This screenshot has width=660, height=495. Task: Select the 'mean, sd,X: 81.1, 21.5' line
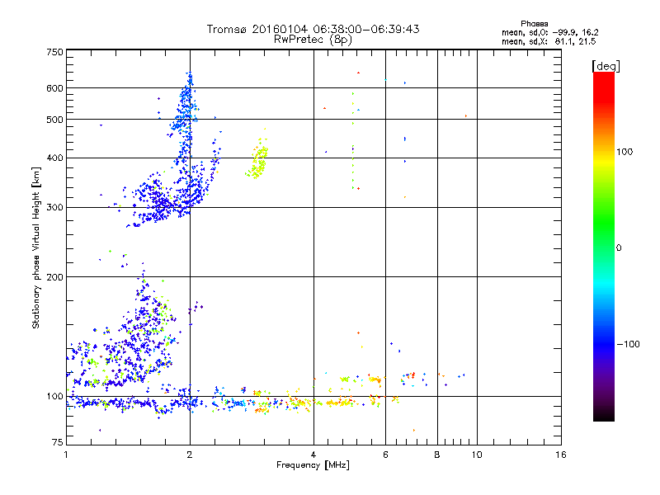(549, 41)
